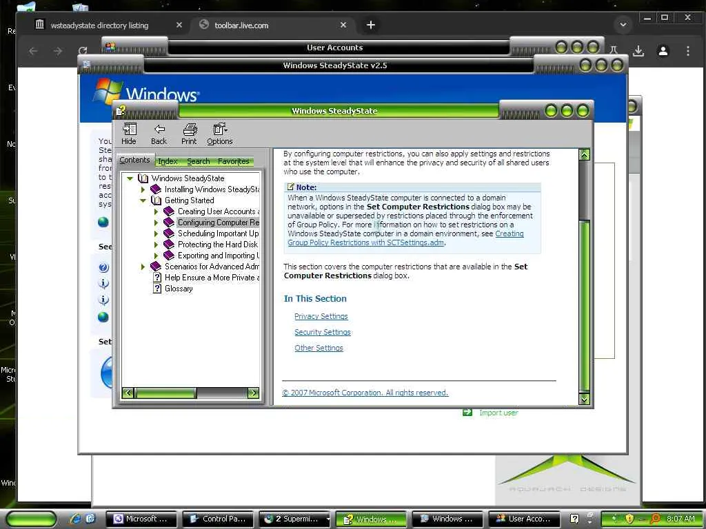Click the Microsoft taskbar button
This screenshot has height=529, width=706.
[x=141, y=519]
